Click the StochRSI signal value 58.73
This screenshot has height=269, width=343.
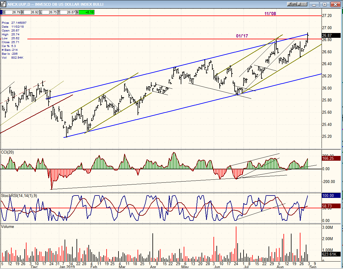click(331, 206)
